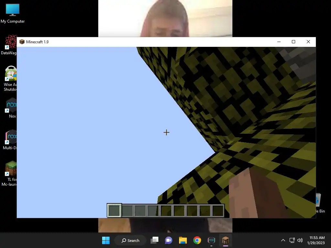
Task: Open File Explorer from the taskbar
Action: [x=183, y=240]
